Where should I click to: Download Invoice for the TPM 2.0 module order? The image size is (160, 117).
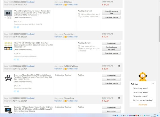coord(111,17)
